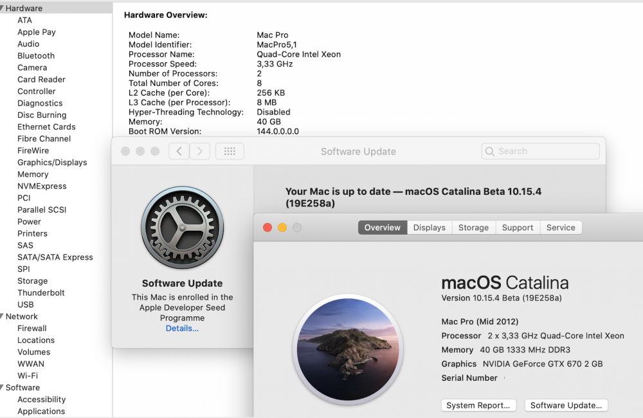Open the Storage tab in About This Mac
The width and height of the screenshot is (643, 418).
pos(474,228)
